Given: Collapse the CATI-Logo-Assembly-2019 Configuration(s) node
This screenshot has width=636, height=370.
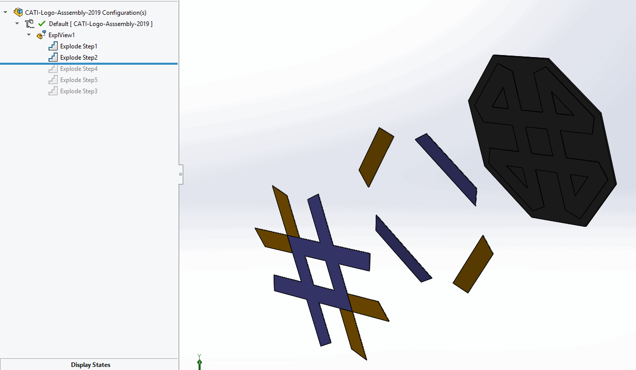Looking at the screenshot, I should pos(6,12).
